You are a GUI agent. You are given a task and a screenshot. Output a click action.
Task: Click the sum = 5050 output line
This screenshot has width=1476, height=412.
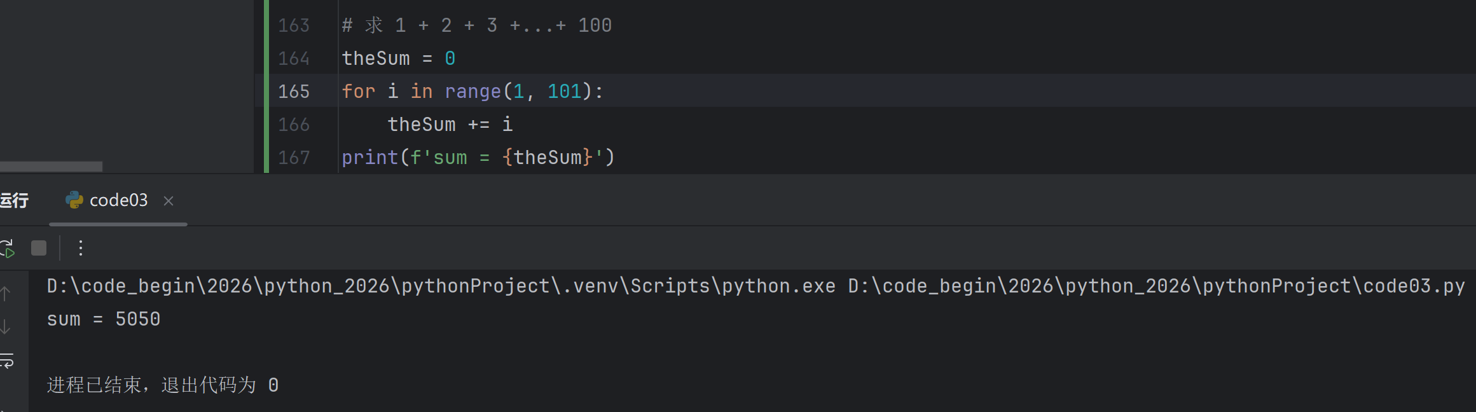pos(104,319)
